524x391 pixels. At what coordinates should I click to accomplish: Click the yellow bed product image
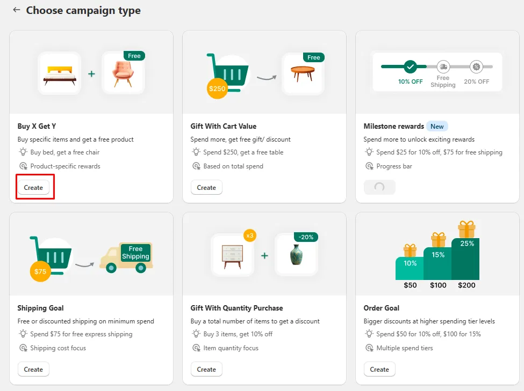coord(60,73)
